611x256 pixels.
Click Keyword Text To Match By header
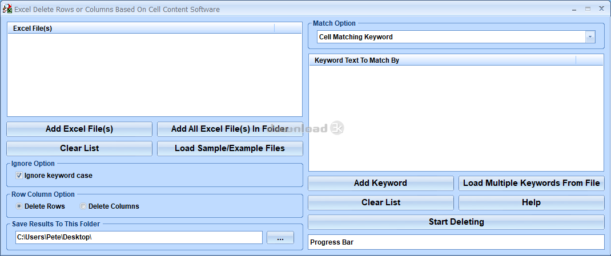443,60
